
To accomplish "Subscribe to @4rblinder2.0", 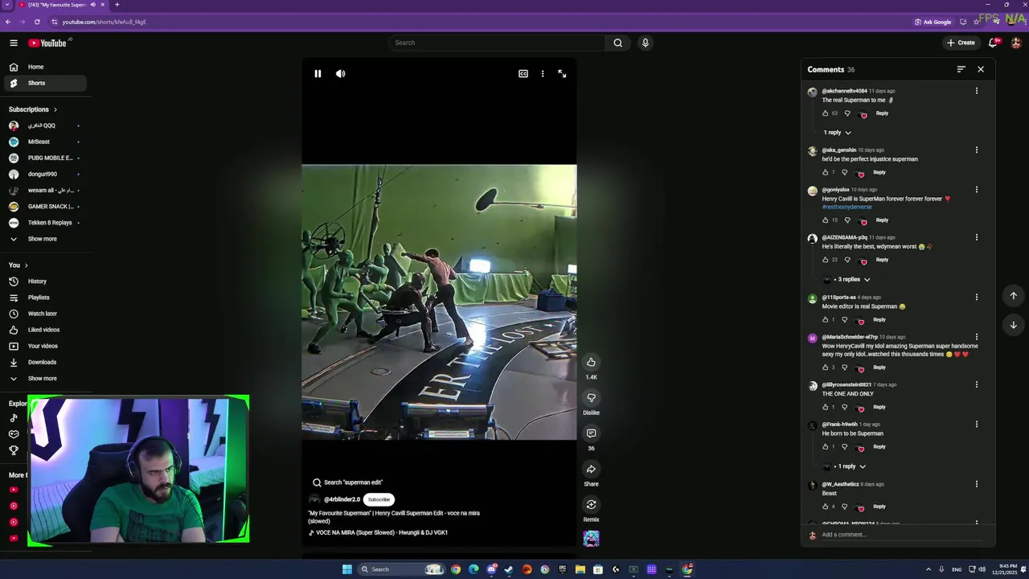I will pyautogui.click(x=379, y=499).
